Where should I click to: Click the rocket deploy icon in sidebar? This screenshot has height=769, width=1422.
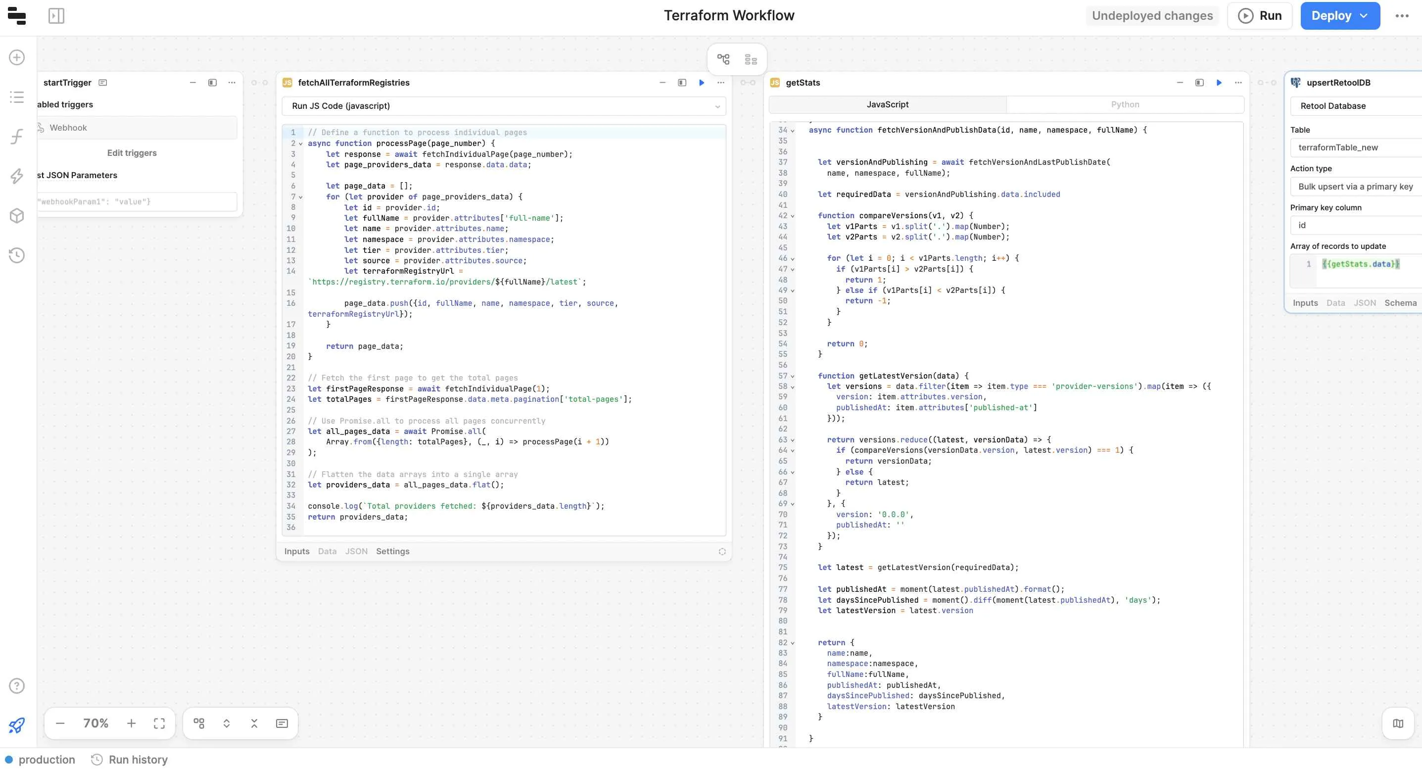pyautogui.click(x=17, y=725)
